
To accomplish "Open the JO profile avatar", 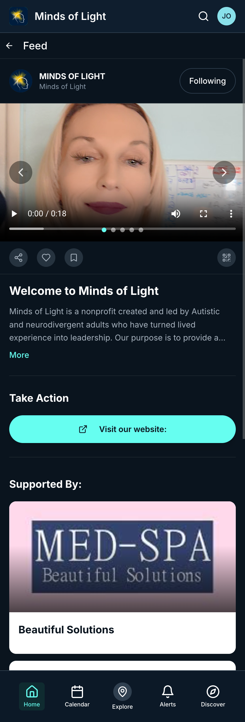I will pyautogui.click(x=226, y=16).
